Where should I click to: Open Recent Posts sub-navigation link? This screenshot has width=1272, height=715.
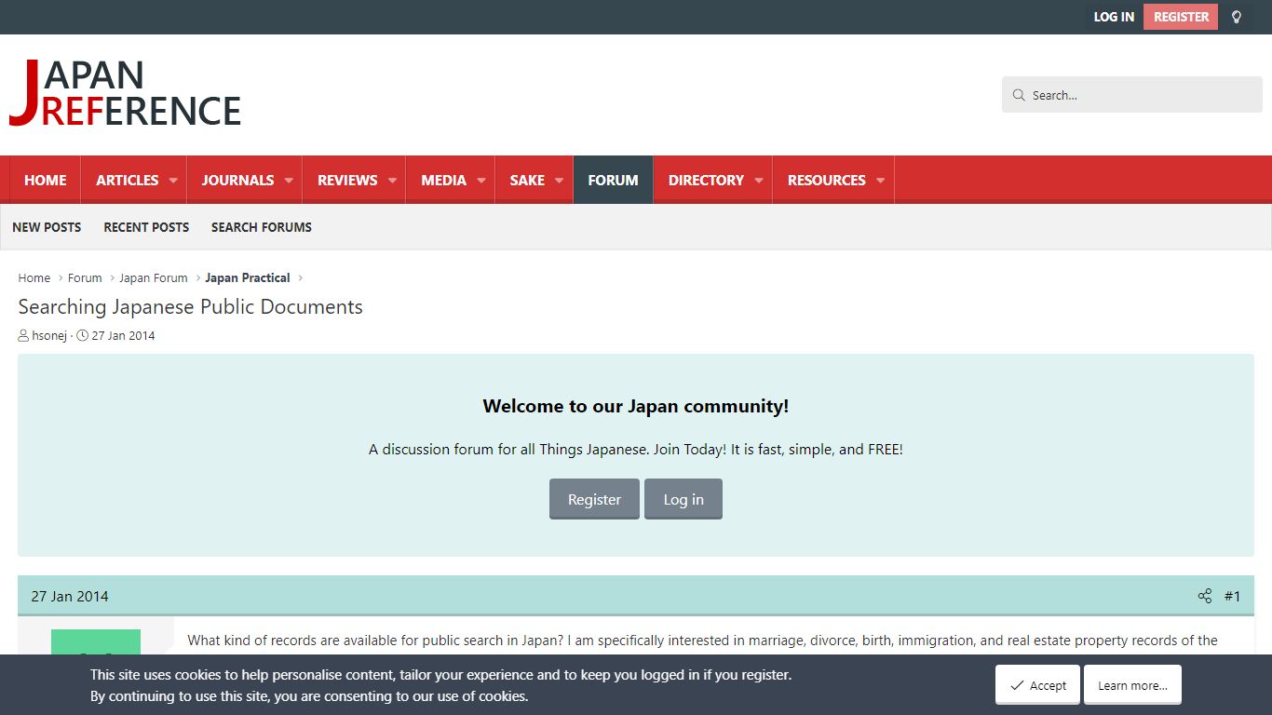click(146, 227)
